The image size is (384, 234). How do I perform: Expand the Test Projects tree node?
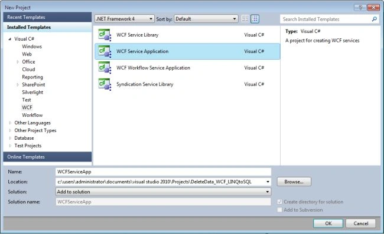pos(10,146)
